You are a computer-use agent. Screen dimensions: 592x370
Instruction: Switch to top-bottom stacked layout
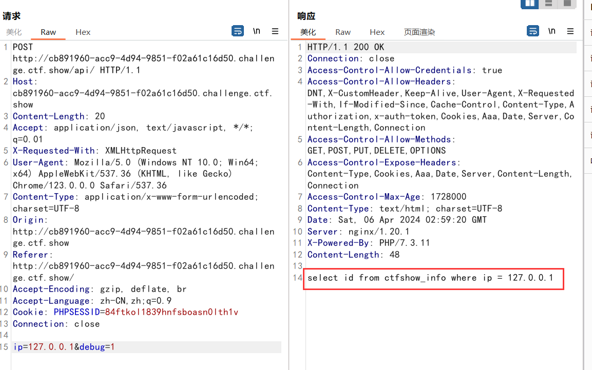click(x=548, y=4)
